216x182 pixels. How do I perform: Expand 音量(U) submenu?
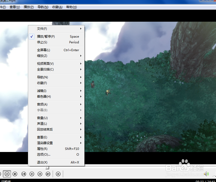tap(56, 118)
